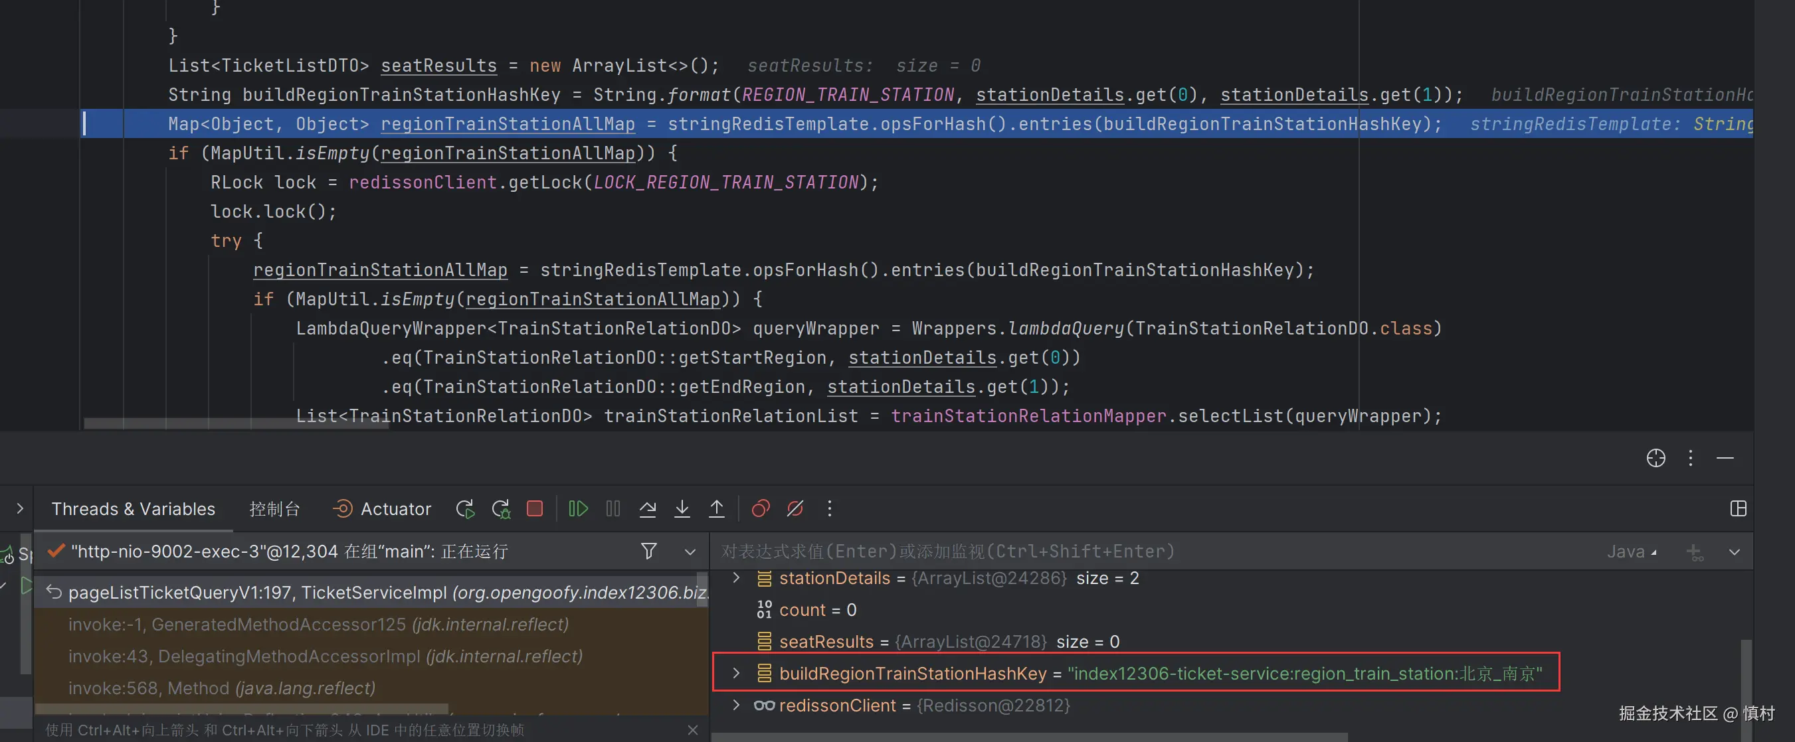Click the Rerun application icon
The width and height of the screenshot is (1795, 742).
[465, 510]
